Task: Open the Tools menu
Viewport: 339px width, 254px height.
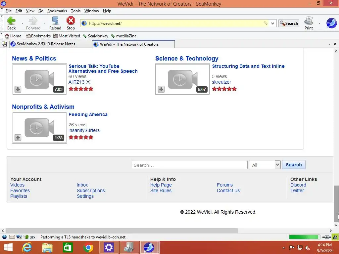Action: 75,11
